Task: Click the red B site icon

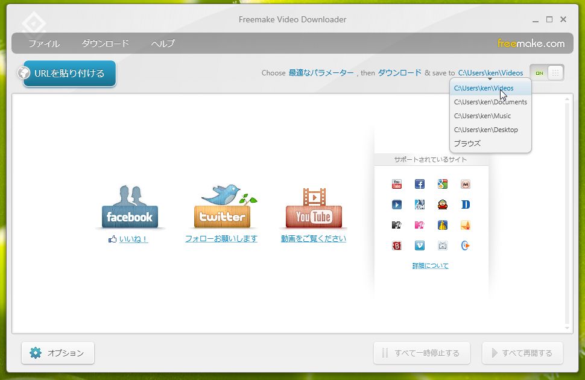Action: [x=397, y=245]
